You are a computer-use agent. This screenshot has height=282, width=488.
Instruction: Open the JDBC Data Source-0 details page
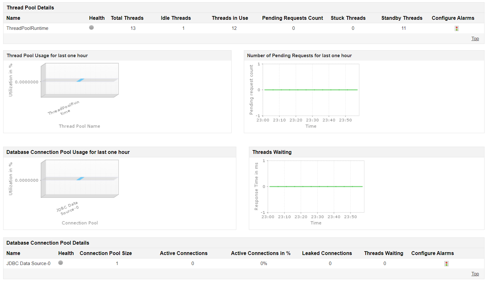(x=28, y=263)
